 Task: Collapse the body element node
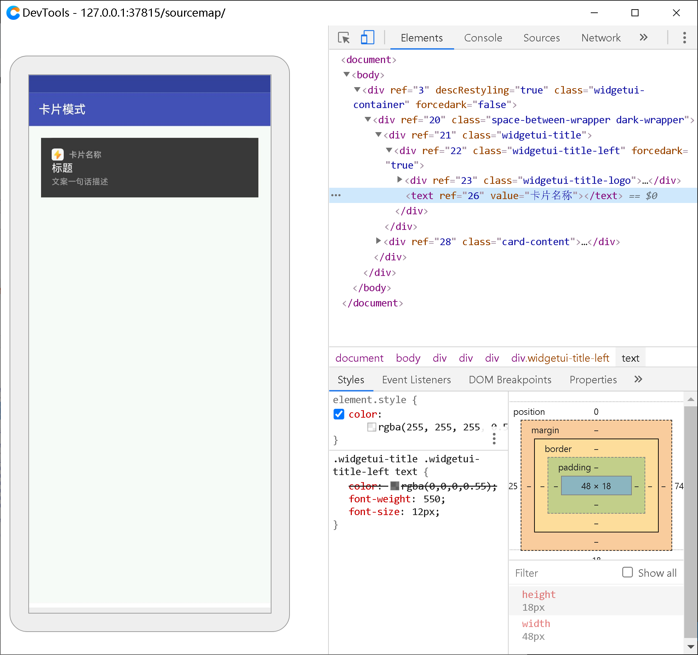point(347,74)
